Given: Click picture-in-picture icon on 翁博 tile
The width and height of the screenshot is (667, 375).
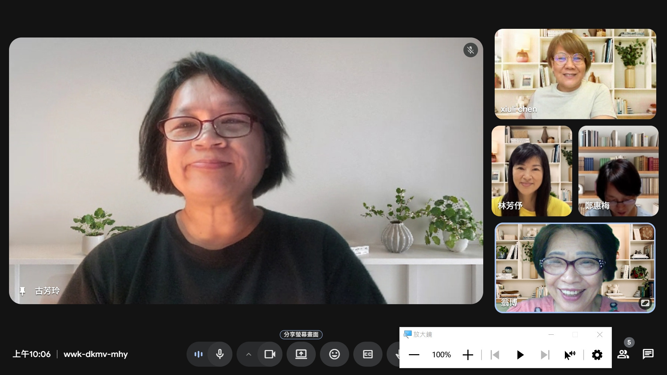Looking at the screenshot, I should click(x=645, y=303).
